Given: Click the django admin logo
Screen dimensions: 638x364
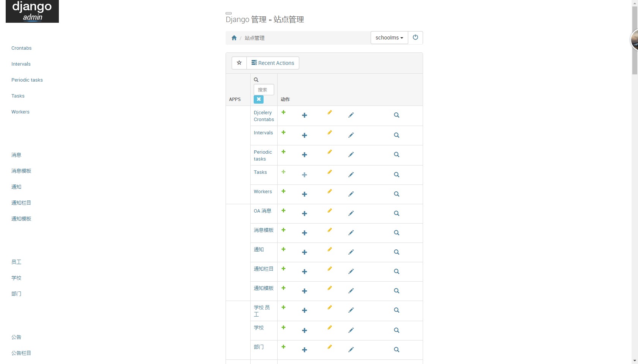Looking at the screenshot, I should click(x=32, y=11).
